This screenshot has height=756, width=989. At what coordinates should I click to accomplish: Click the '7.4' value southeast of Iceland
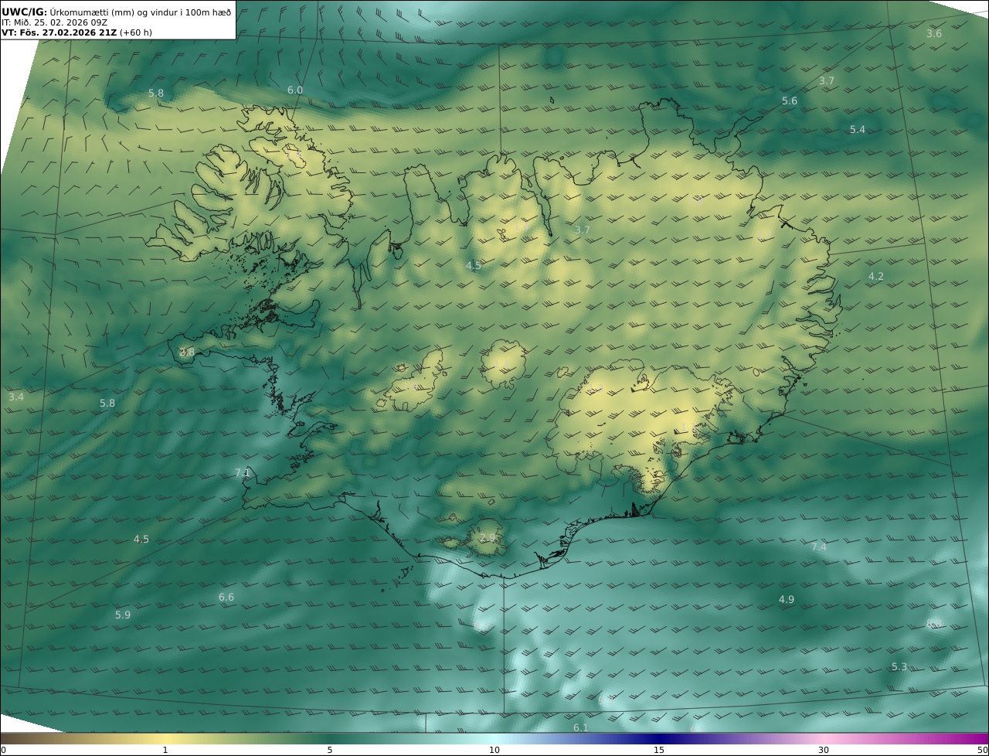819,547
